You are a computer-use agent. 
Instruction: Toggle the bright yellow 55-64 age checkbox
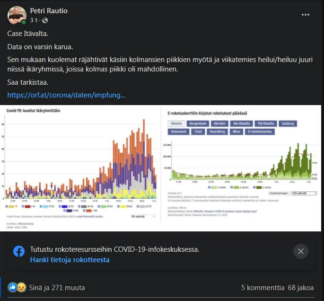[118, 206]
